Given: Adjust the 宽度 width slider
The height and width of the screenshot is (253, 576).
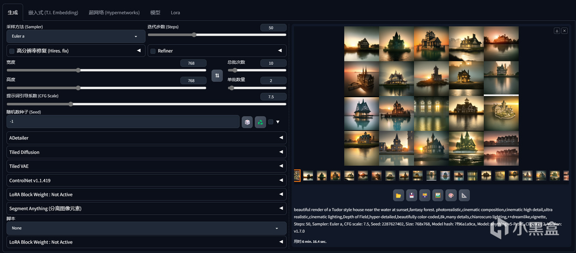Looking at the screenshot, I should point(107,70).
